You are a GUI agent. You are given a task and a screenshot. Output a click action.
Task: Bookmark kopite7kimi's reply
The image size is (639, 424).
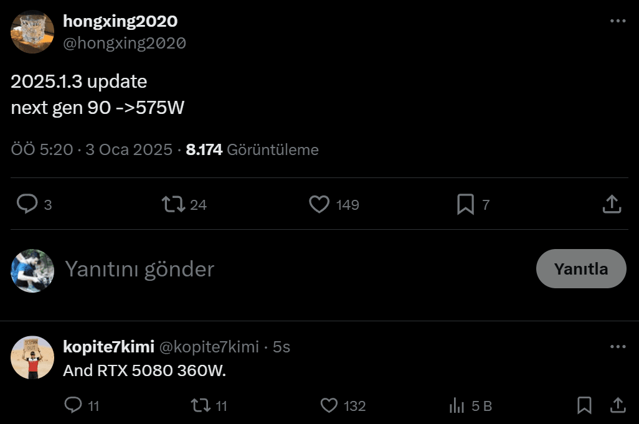(584, 406)
